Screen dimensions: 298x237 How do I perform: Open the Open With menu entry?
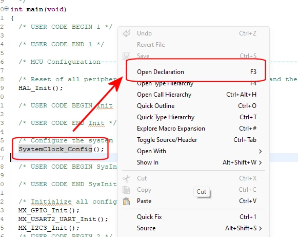(x=193, y=151)
